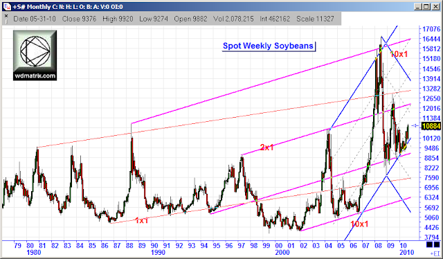Click the 10x1 label near the 2008 peak
This screenshot has width=443, height=259.
pyautogui.click(x=399, y=54)
